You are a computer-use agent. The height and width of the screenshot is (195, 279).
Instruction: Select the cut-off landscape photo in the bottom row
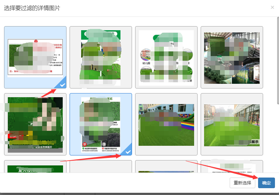pos(166,168)
